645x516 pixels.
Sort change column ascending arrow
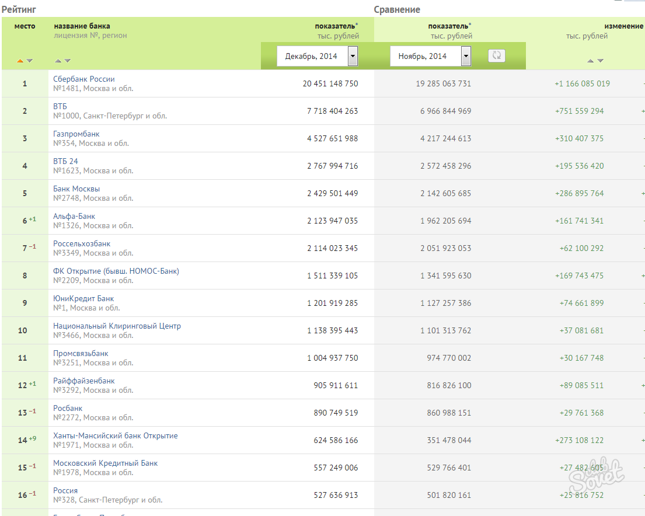click(x=590, y=61)
